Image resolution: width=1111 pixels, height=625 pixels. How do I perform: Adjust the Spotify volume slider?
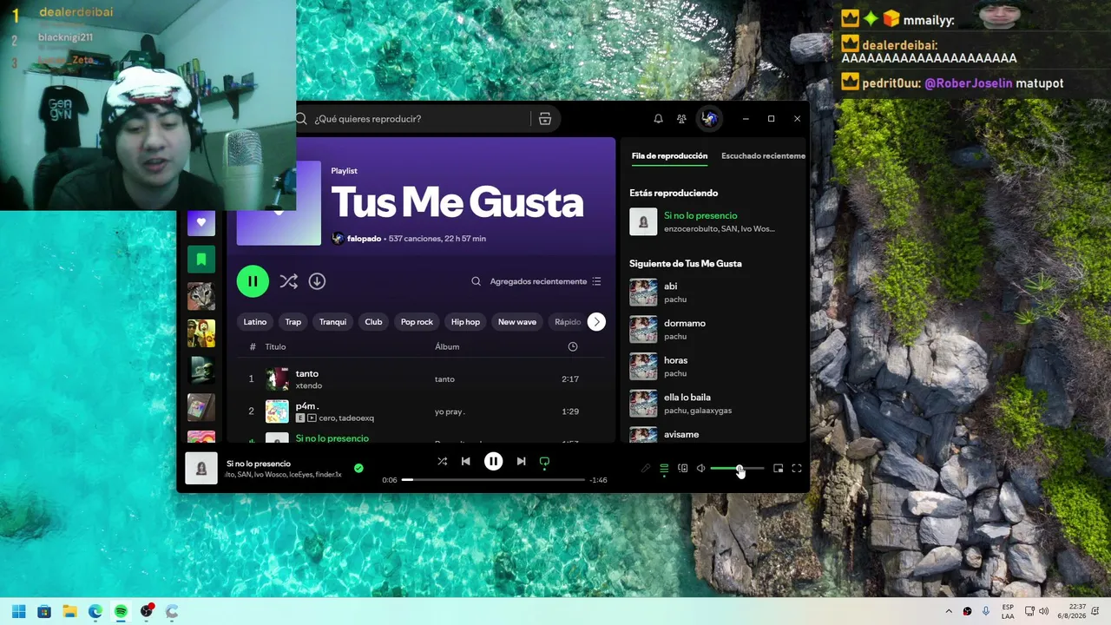737,469
